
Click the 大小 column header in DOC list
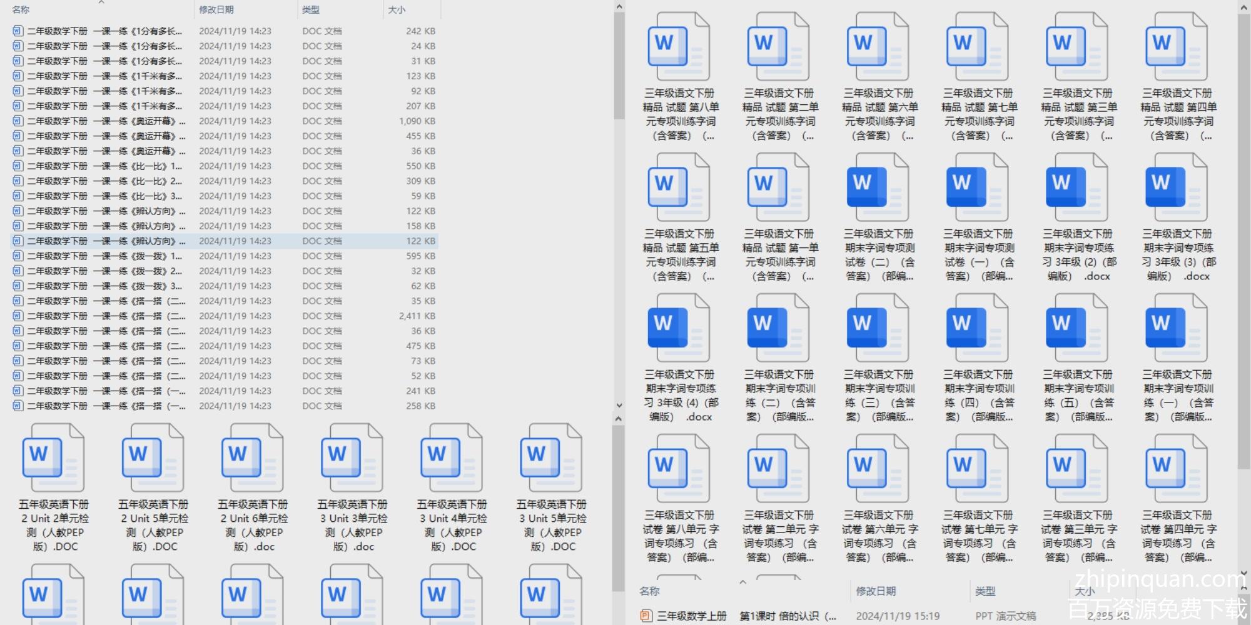(397, 10)
